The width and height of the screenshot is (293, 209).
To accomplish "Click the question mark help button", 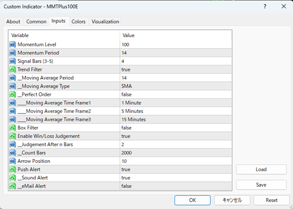I will pyautogui.click(x=265, y=7).
